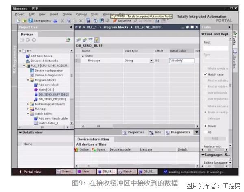The image size is (244, 192).
Task: Open the Options menu
Action: pos(81,14)
